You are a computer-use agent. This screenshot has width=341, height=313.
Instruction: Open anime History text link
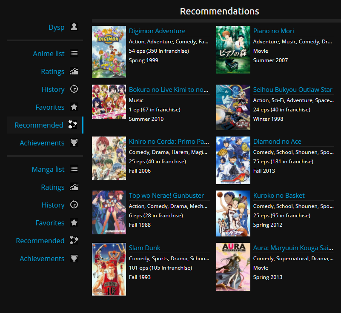point(53,89)
